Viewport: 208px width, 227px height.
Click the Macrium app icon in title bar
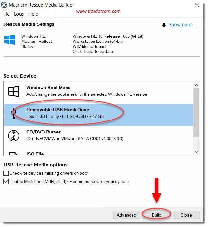pos(5,5)
